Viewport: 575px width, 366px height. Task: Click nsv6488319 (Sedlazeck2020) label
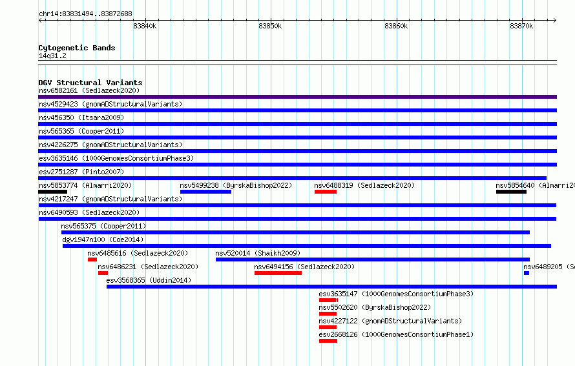point(364,185)
